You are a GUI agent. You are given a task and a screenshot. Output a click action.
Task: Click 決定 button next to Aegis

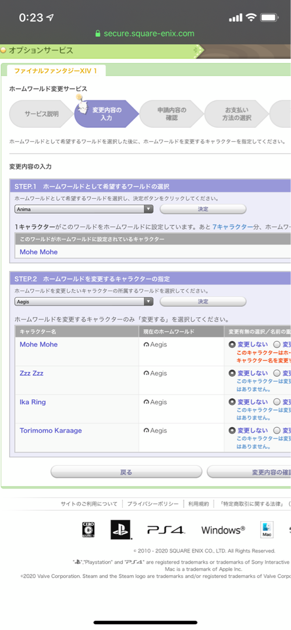click(203, 301)
